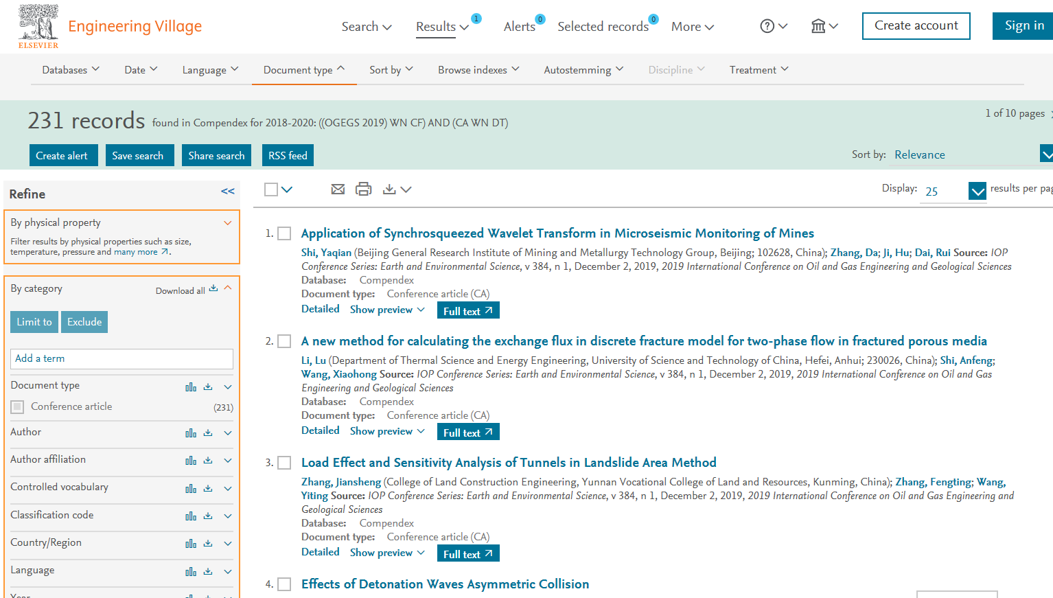Open the More menu

693,27
